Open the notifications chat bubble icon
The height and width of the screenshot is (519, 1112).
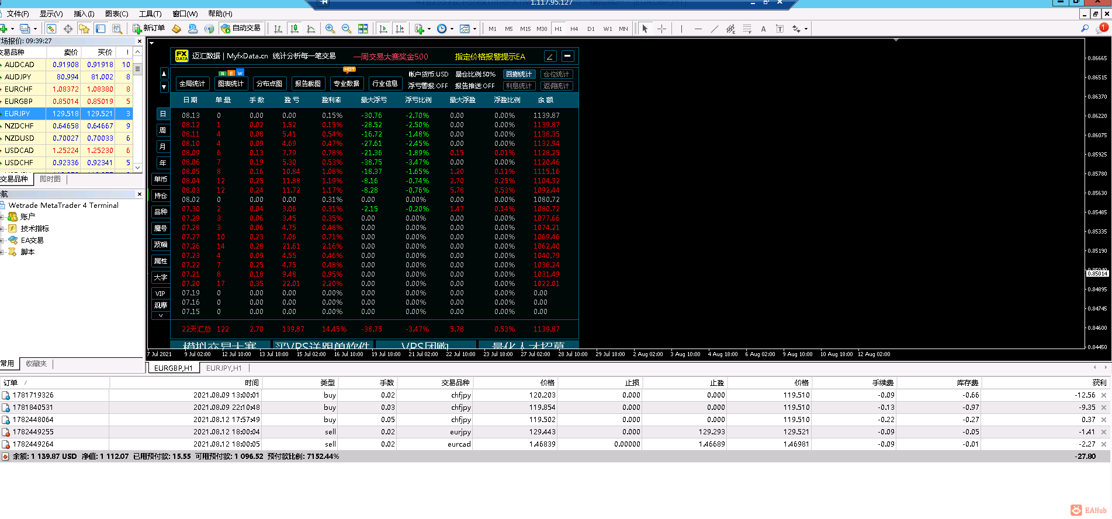click(1102, 28)
